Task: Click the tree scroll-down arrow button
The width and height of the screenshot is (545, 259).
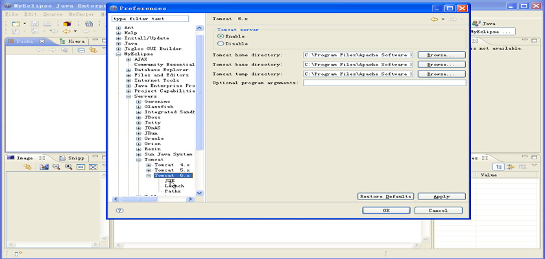Action: (x=200, y=193)
